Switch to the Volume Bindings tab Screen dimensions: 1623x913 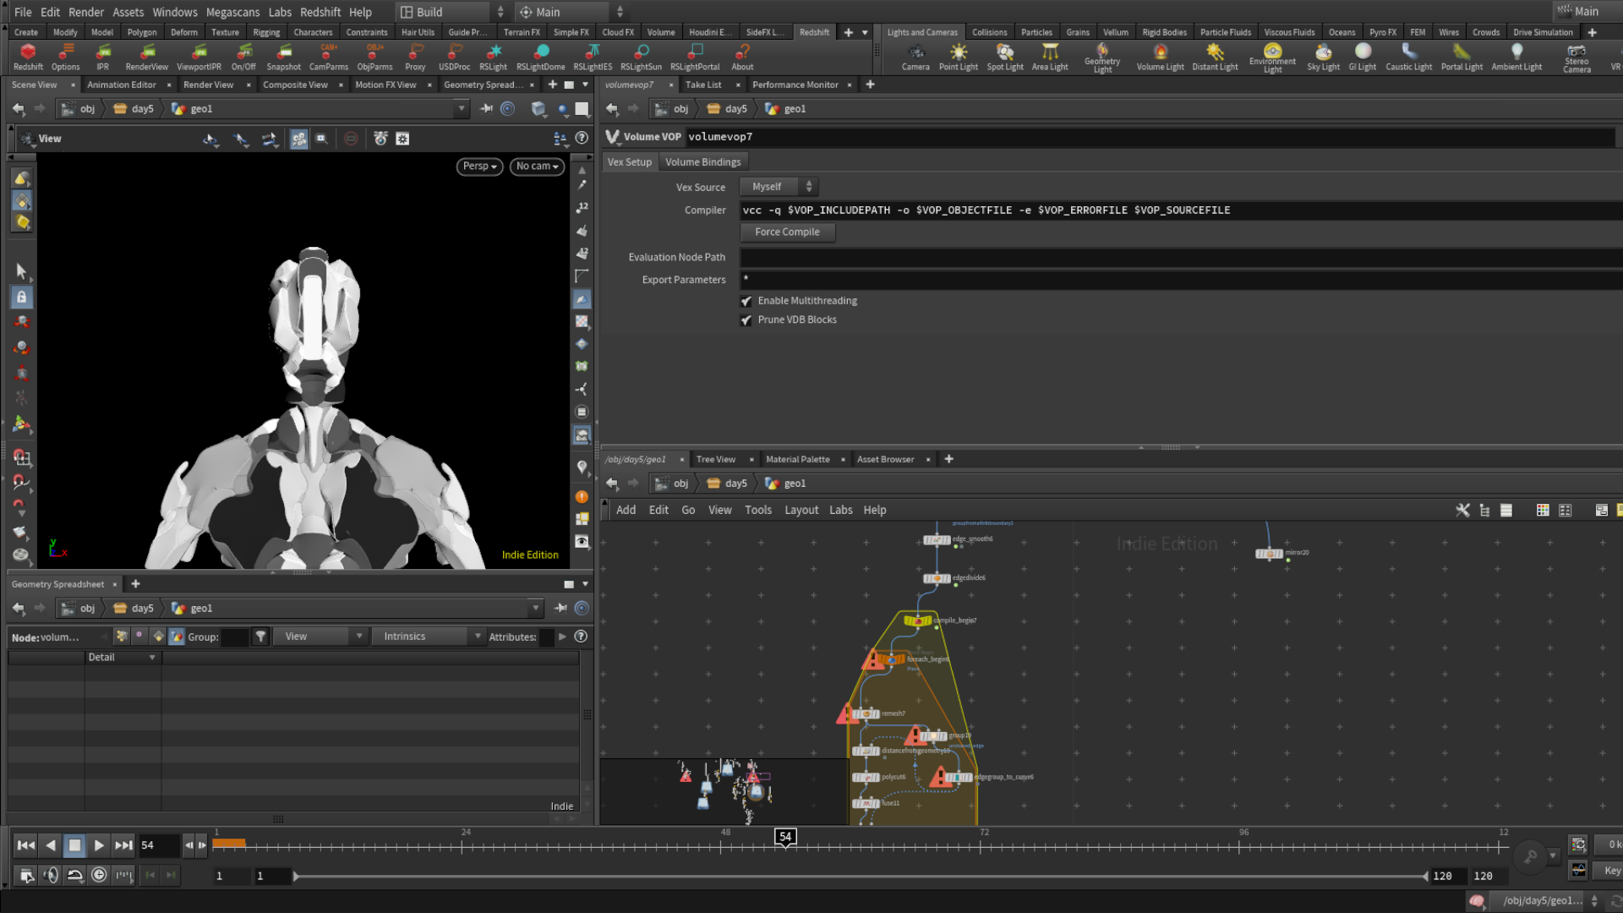pyautogui.click(x=702, y=162)
